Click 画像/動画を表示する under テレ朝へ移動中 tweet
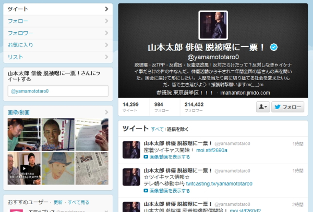The height and width of the screenshot is (212, 313). (170, 191)
